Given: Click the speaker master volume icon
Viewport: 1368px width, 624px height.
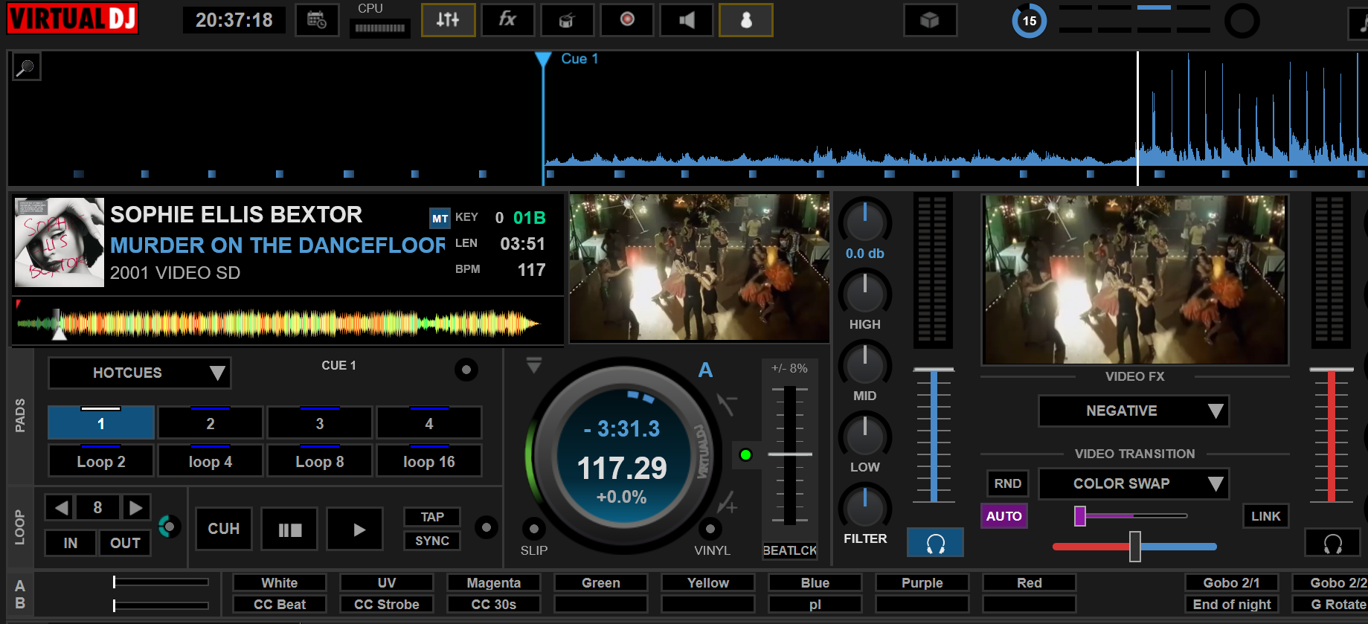Looking at the screenshot, I should [686, 20].
